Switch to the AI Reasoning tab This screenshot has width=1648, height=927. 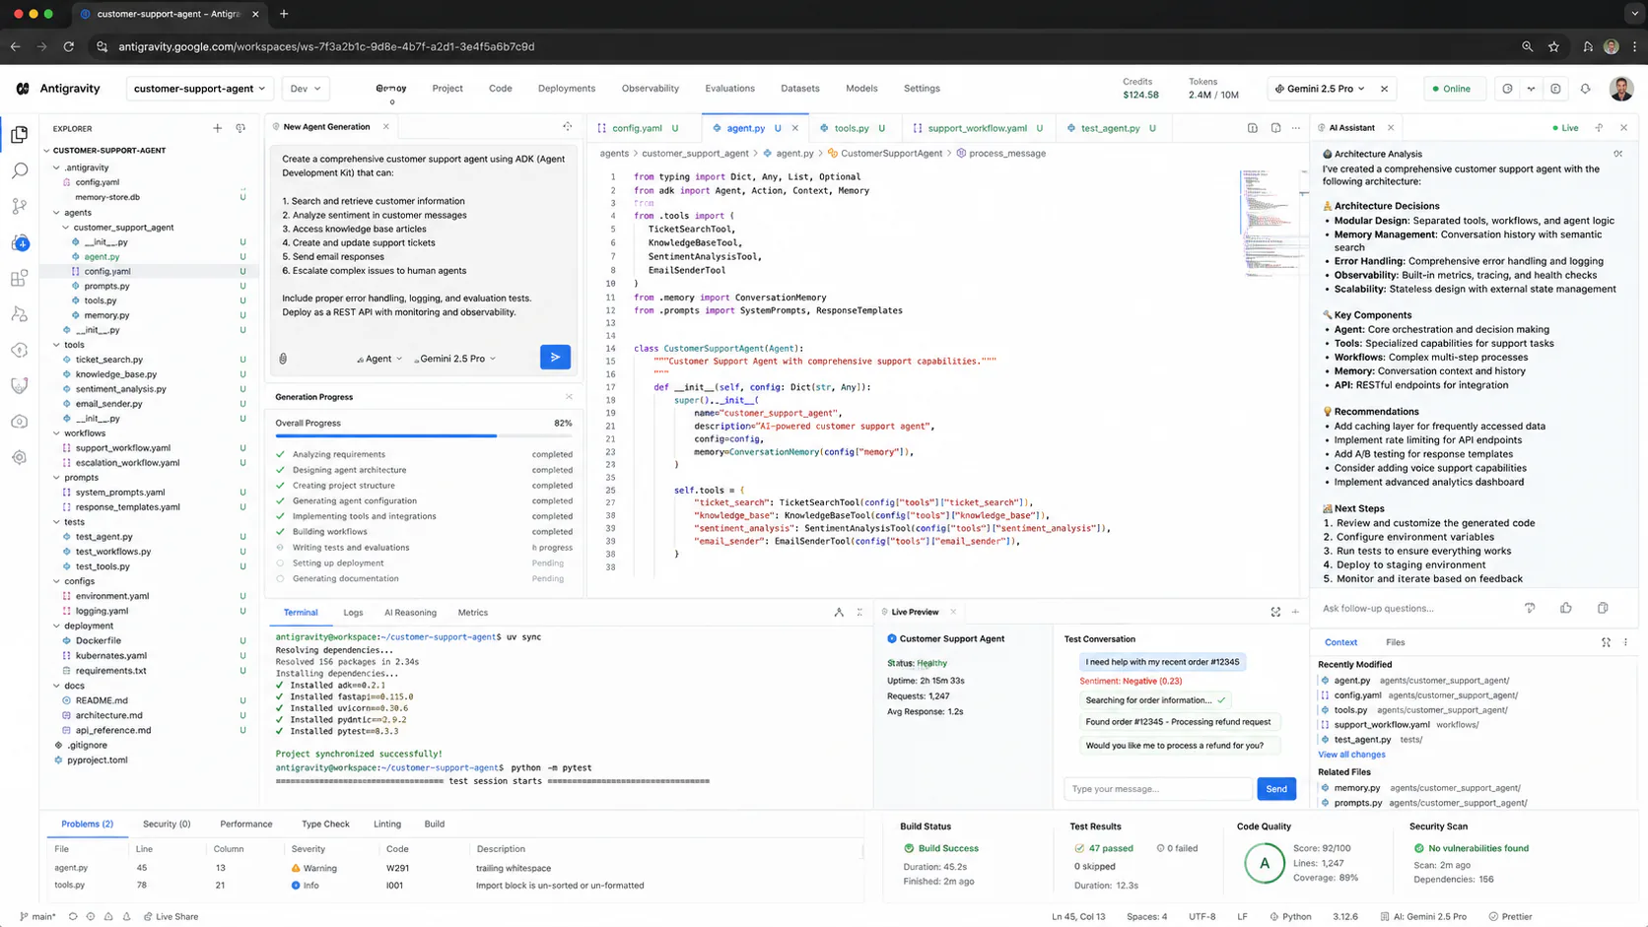410,613
